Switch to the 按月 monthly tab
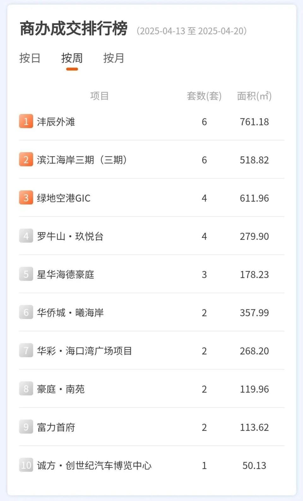Screen dimensions: 303x501 point(114,58)
